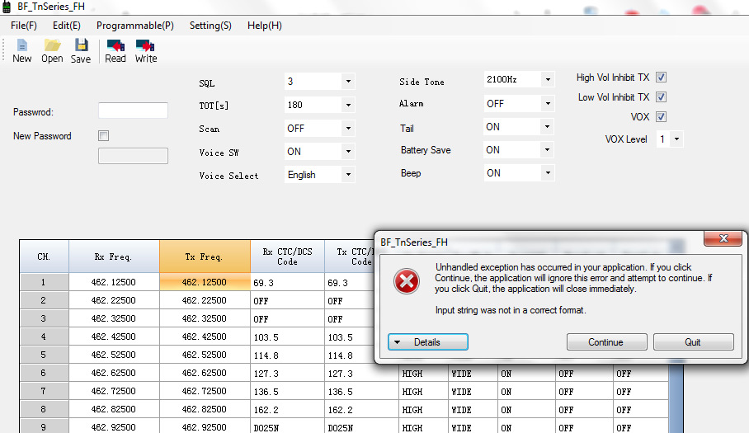Open the Voice Select language dropdown
The image size is (749, 433).
click(x=348, y=175)
